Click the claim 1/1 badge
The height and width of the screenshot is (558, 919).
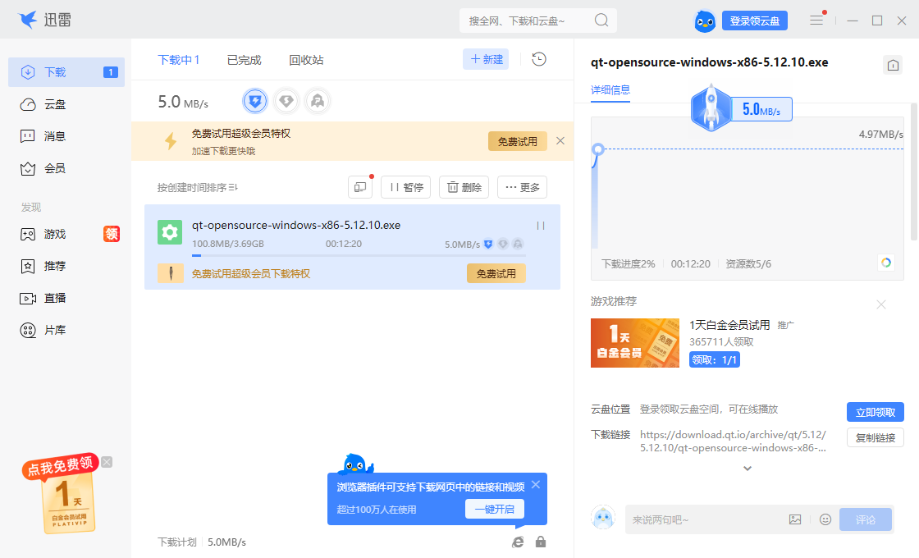(x=715, y=359)
